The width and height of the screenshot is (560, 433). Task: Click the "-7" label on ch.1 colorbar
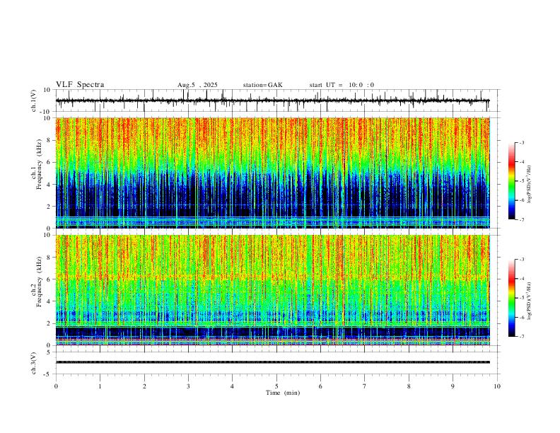pos(521,219)
